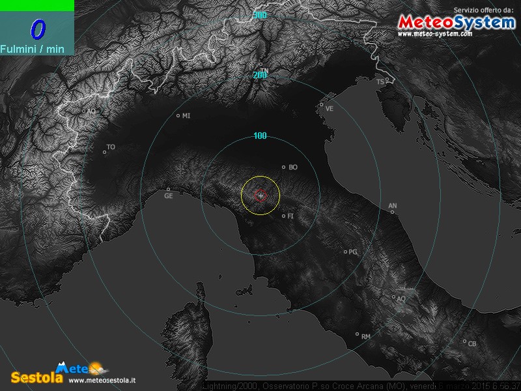Click the MeteoSystem logo

click(x=456, y=22)
